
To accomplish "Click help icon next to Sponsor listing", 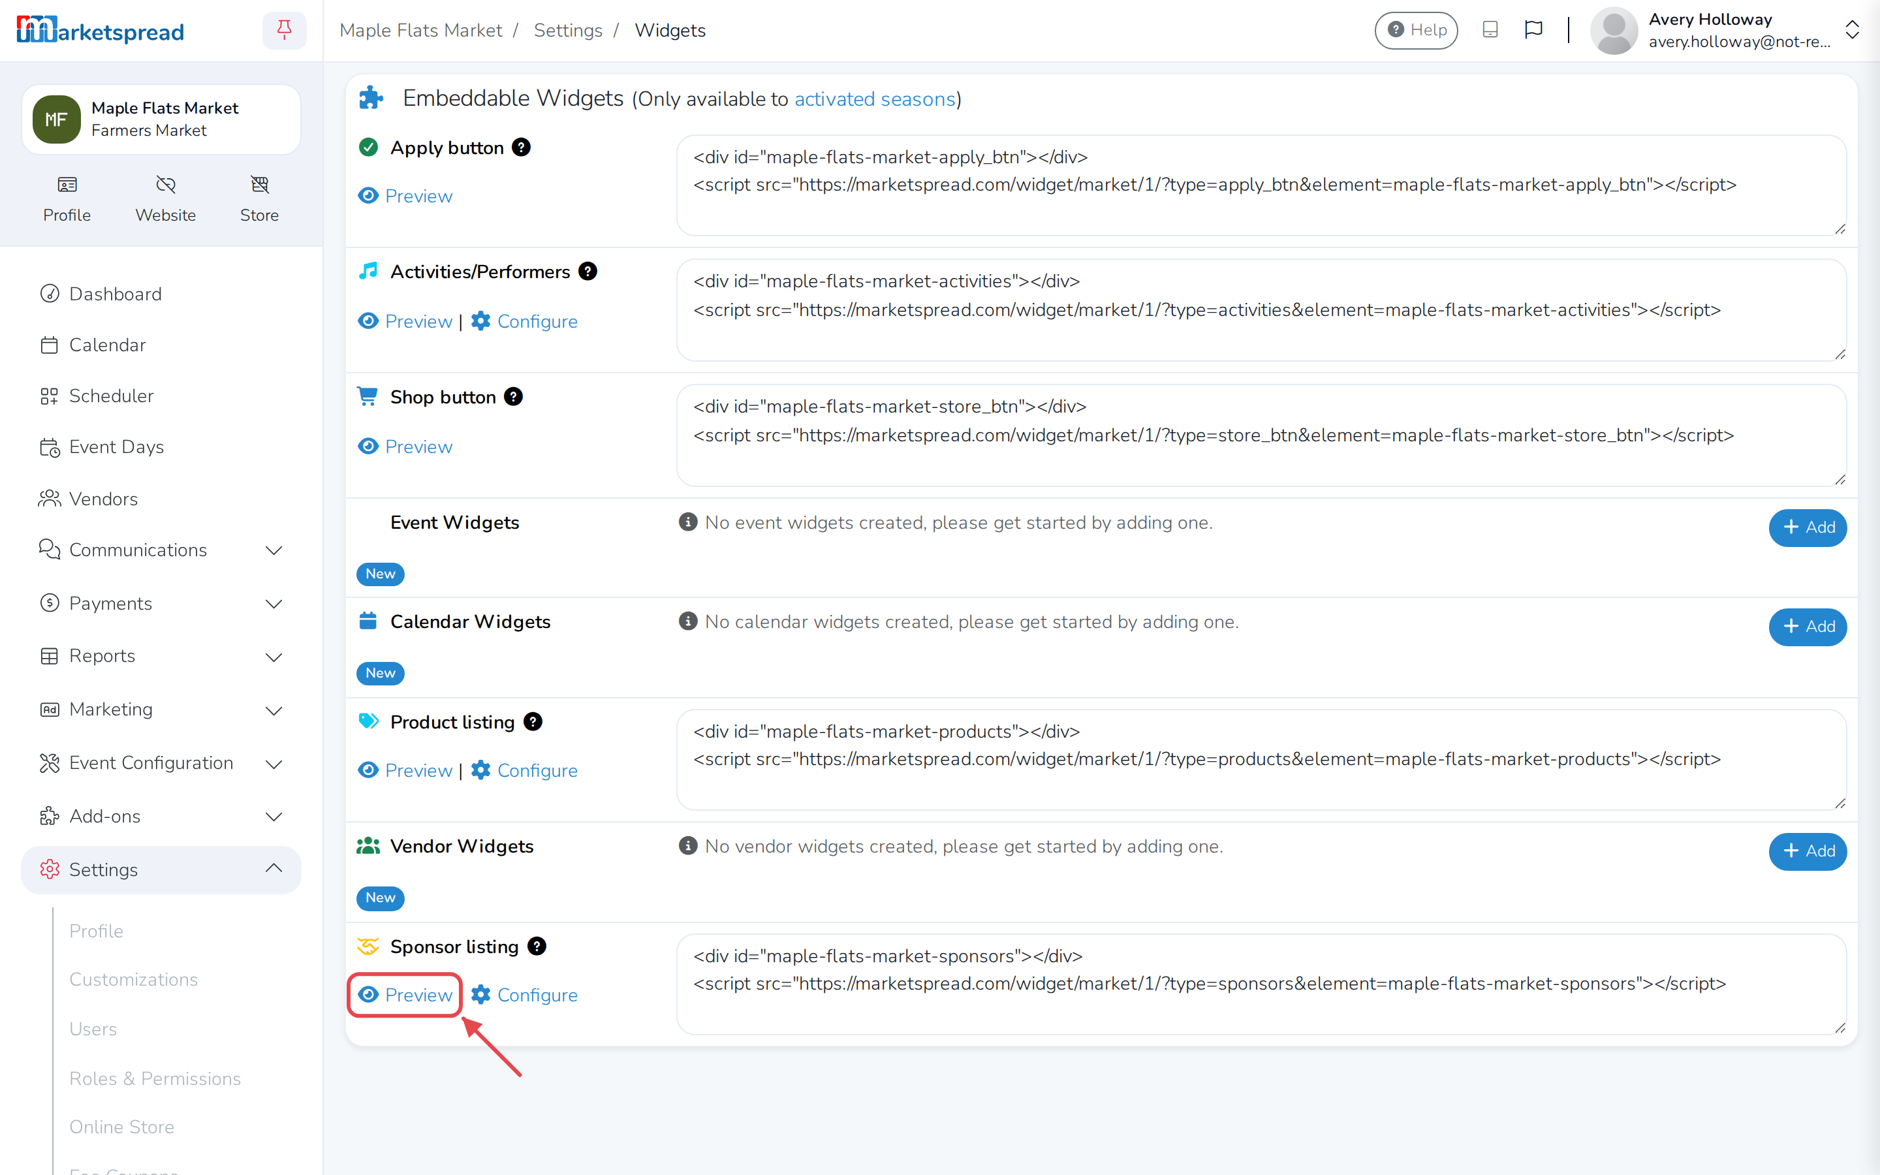I will tap(537, 946).
